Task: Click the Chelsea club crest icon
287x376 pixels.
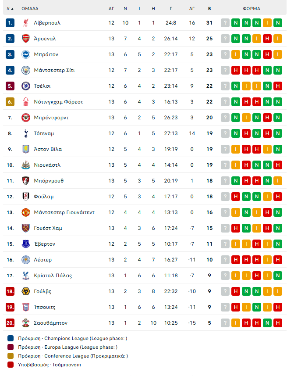Action: click(25, 86)
